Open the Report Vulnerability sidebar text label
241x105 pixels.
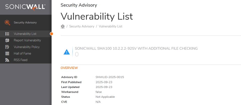click(x=27, y=40)
